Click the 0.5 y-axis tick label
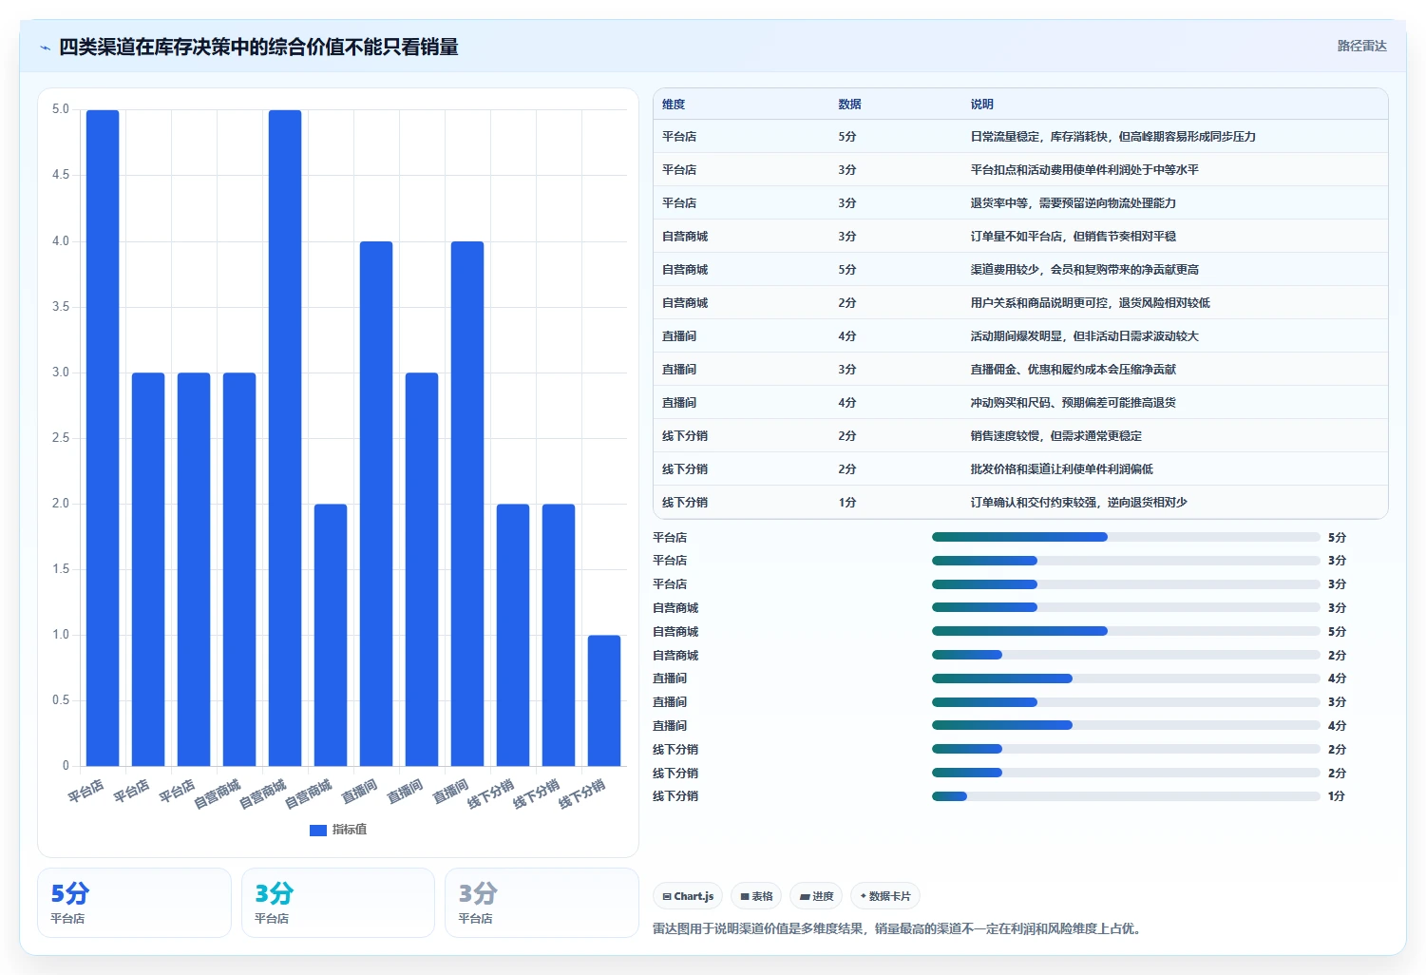The width and height of the screenshot is (1426, 975). [61, 700]
